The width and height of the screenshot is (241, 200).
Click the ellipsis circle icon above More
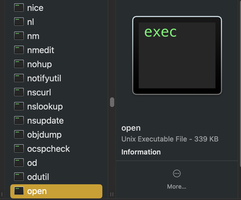click(x=177, y=173)
